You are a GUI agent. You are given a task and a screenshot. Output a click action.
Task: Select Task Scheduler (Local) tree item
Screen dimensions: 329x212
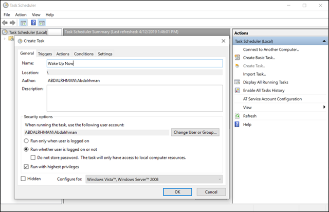pyautogui.click(x=28, y=32)
